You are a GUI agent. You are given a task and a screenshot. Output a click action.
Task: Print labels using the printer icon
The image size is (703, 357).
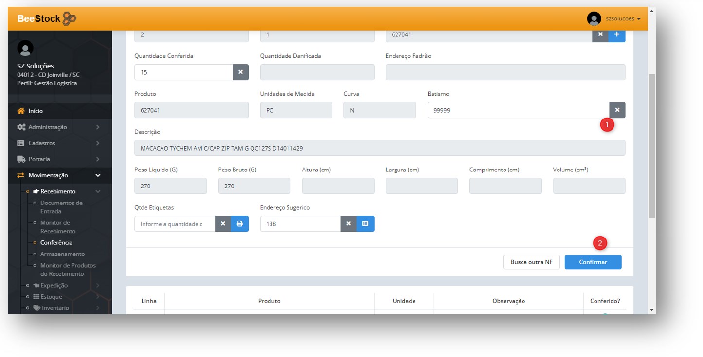click(x=239, y=224)
